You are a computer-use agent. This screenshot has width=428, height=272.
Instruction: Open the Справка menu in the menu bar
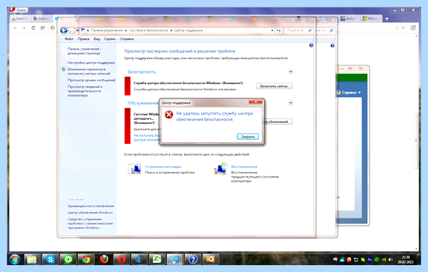[127, 39]
